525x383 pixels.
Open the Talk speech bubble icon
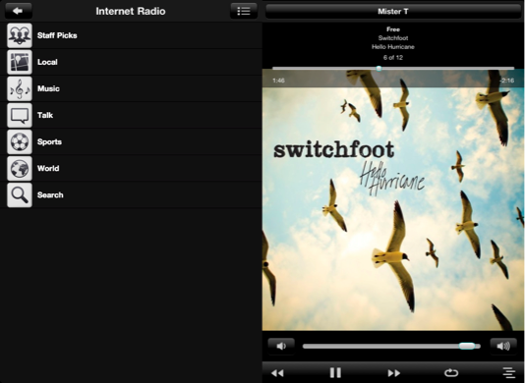tap(20, 116)
